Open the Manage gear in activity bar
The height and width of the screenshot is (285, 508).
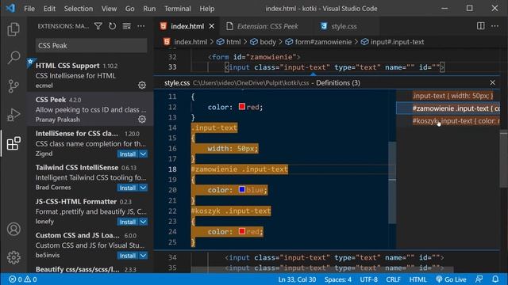click(13, 257)
